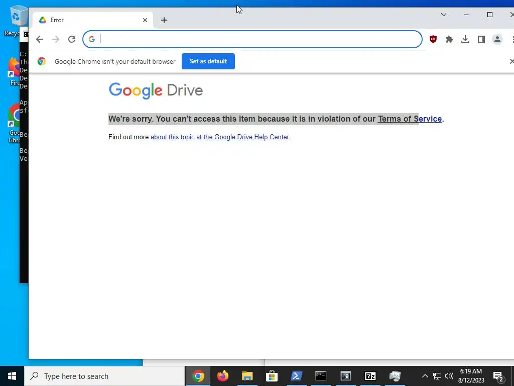Open the Chrome downloads tray
This screenshot has width=514, height=386.
tap(465, 39)
